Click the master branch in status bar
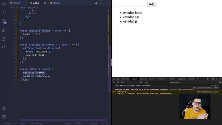Screen dimensions: 222x125 click(7, 123)
